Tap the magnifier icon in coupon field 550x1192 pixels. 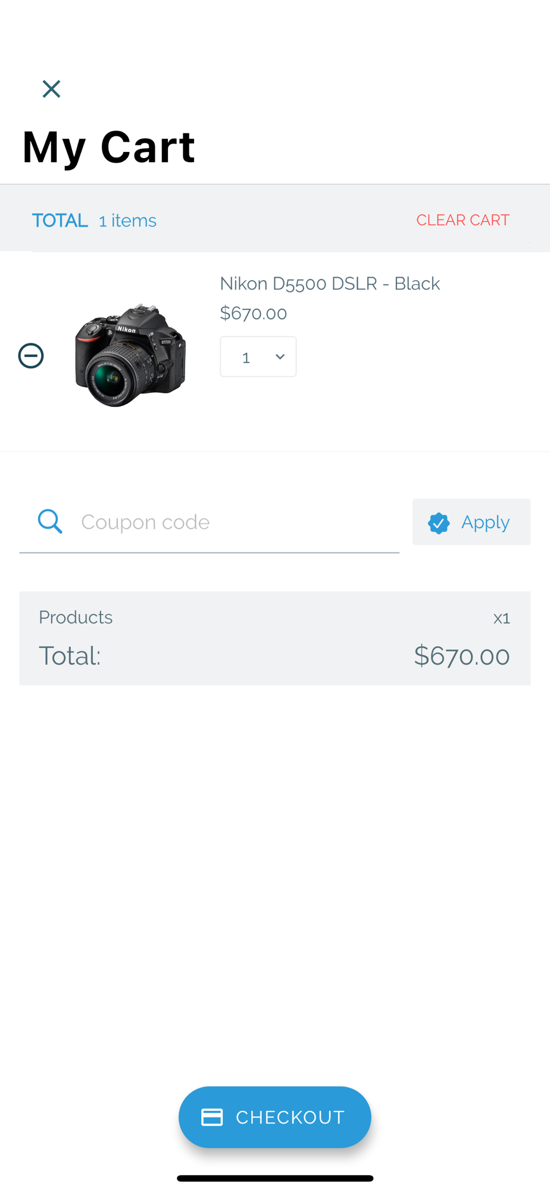tap(50, 521)
